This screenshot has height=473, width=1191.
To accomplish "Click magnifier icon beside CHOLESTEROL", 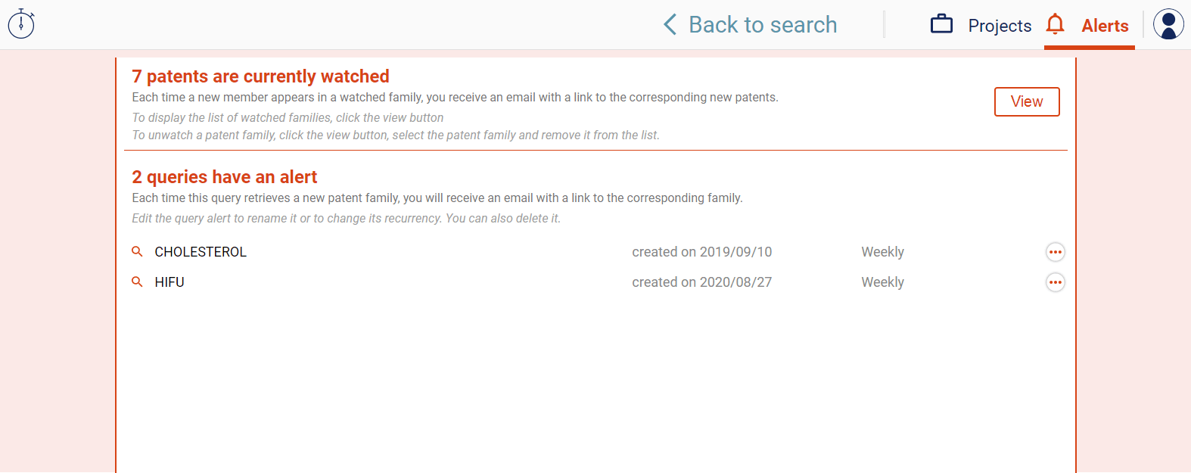I will 137,251.
